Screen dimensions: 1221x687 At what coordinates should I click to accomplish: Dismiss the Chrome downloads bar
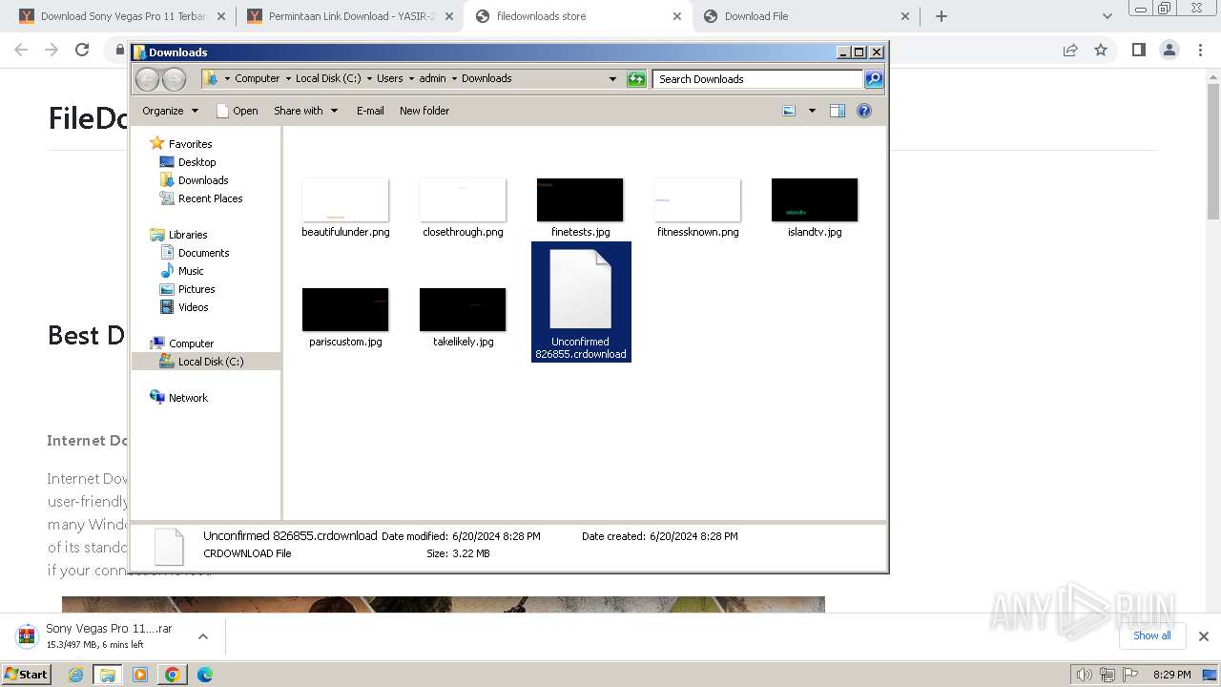1204,636
